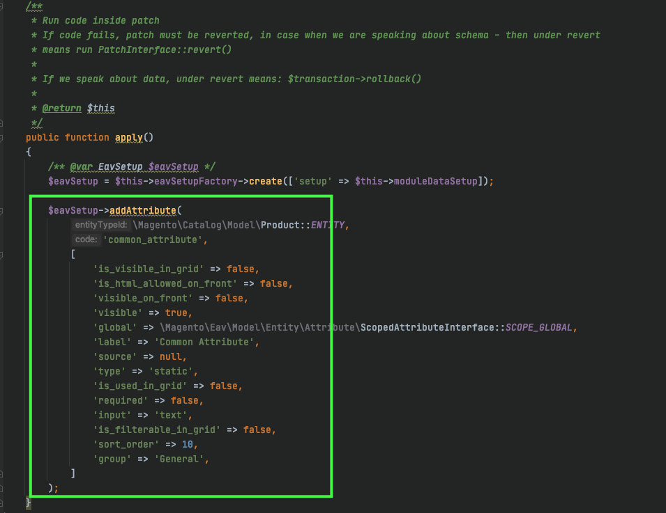Click the 'Run code inside patch' comment line
The image size is (666, 513).
(100, 20)
